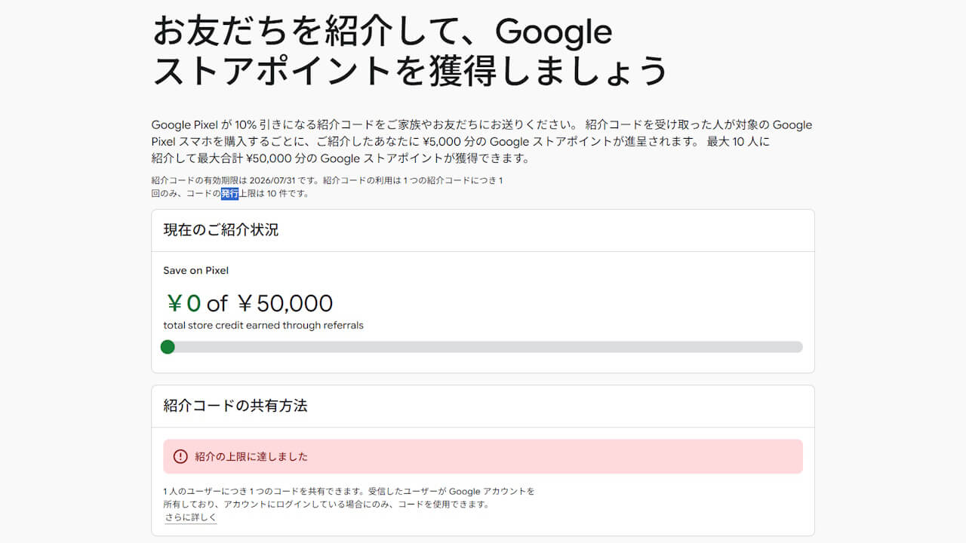Click the total store credit earned caption

(263, 326)
